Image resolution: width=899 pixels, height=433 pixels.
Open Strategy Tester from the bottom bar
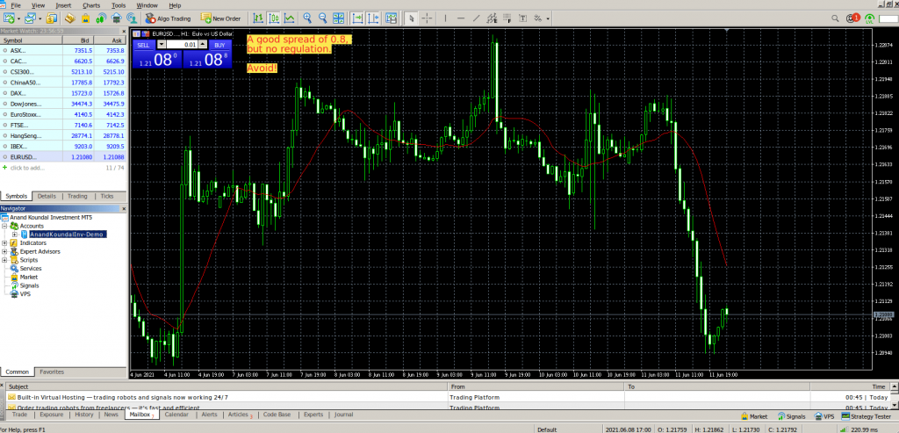pyautogui.click(x=867, y=416)
